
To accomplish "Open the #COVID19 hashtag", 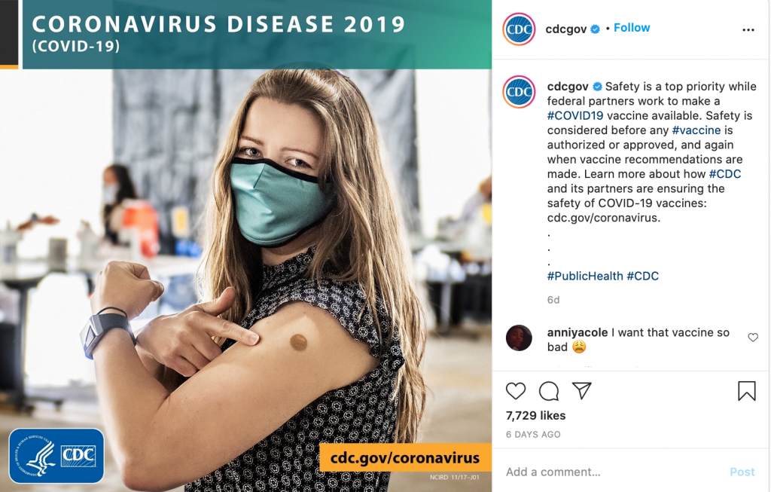I will tap(574, 115).
